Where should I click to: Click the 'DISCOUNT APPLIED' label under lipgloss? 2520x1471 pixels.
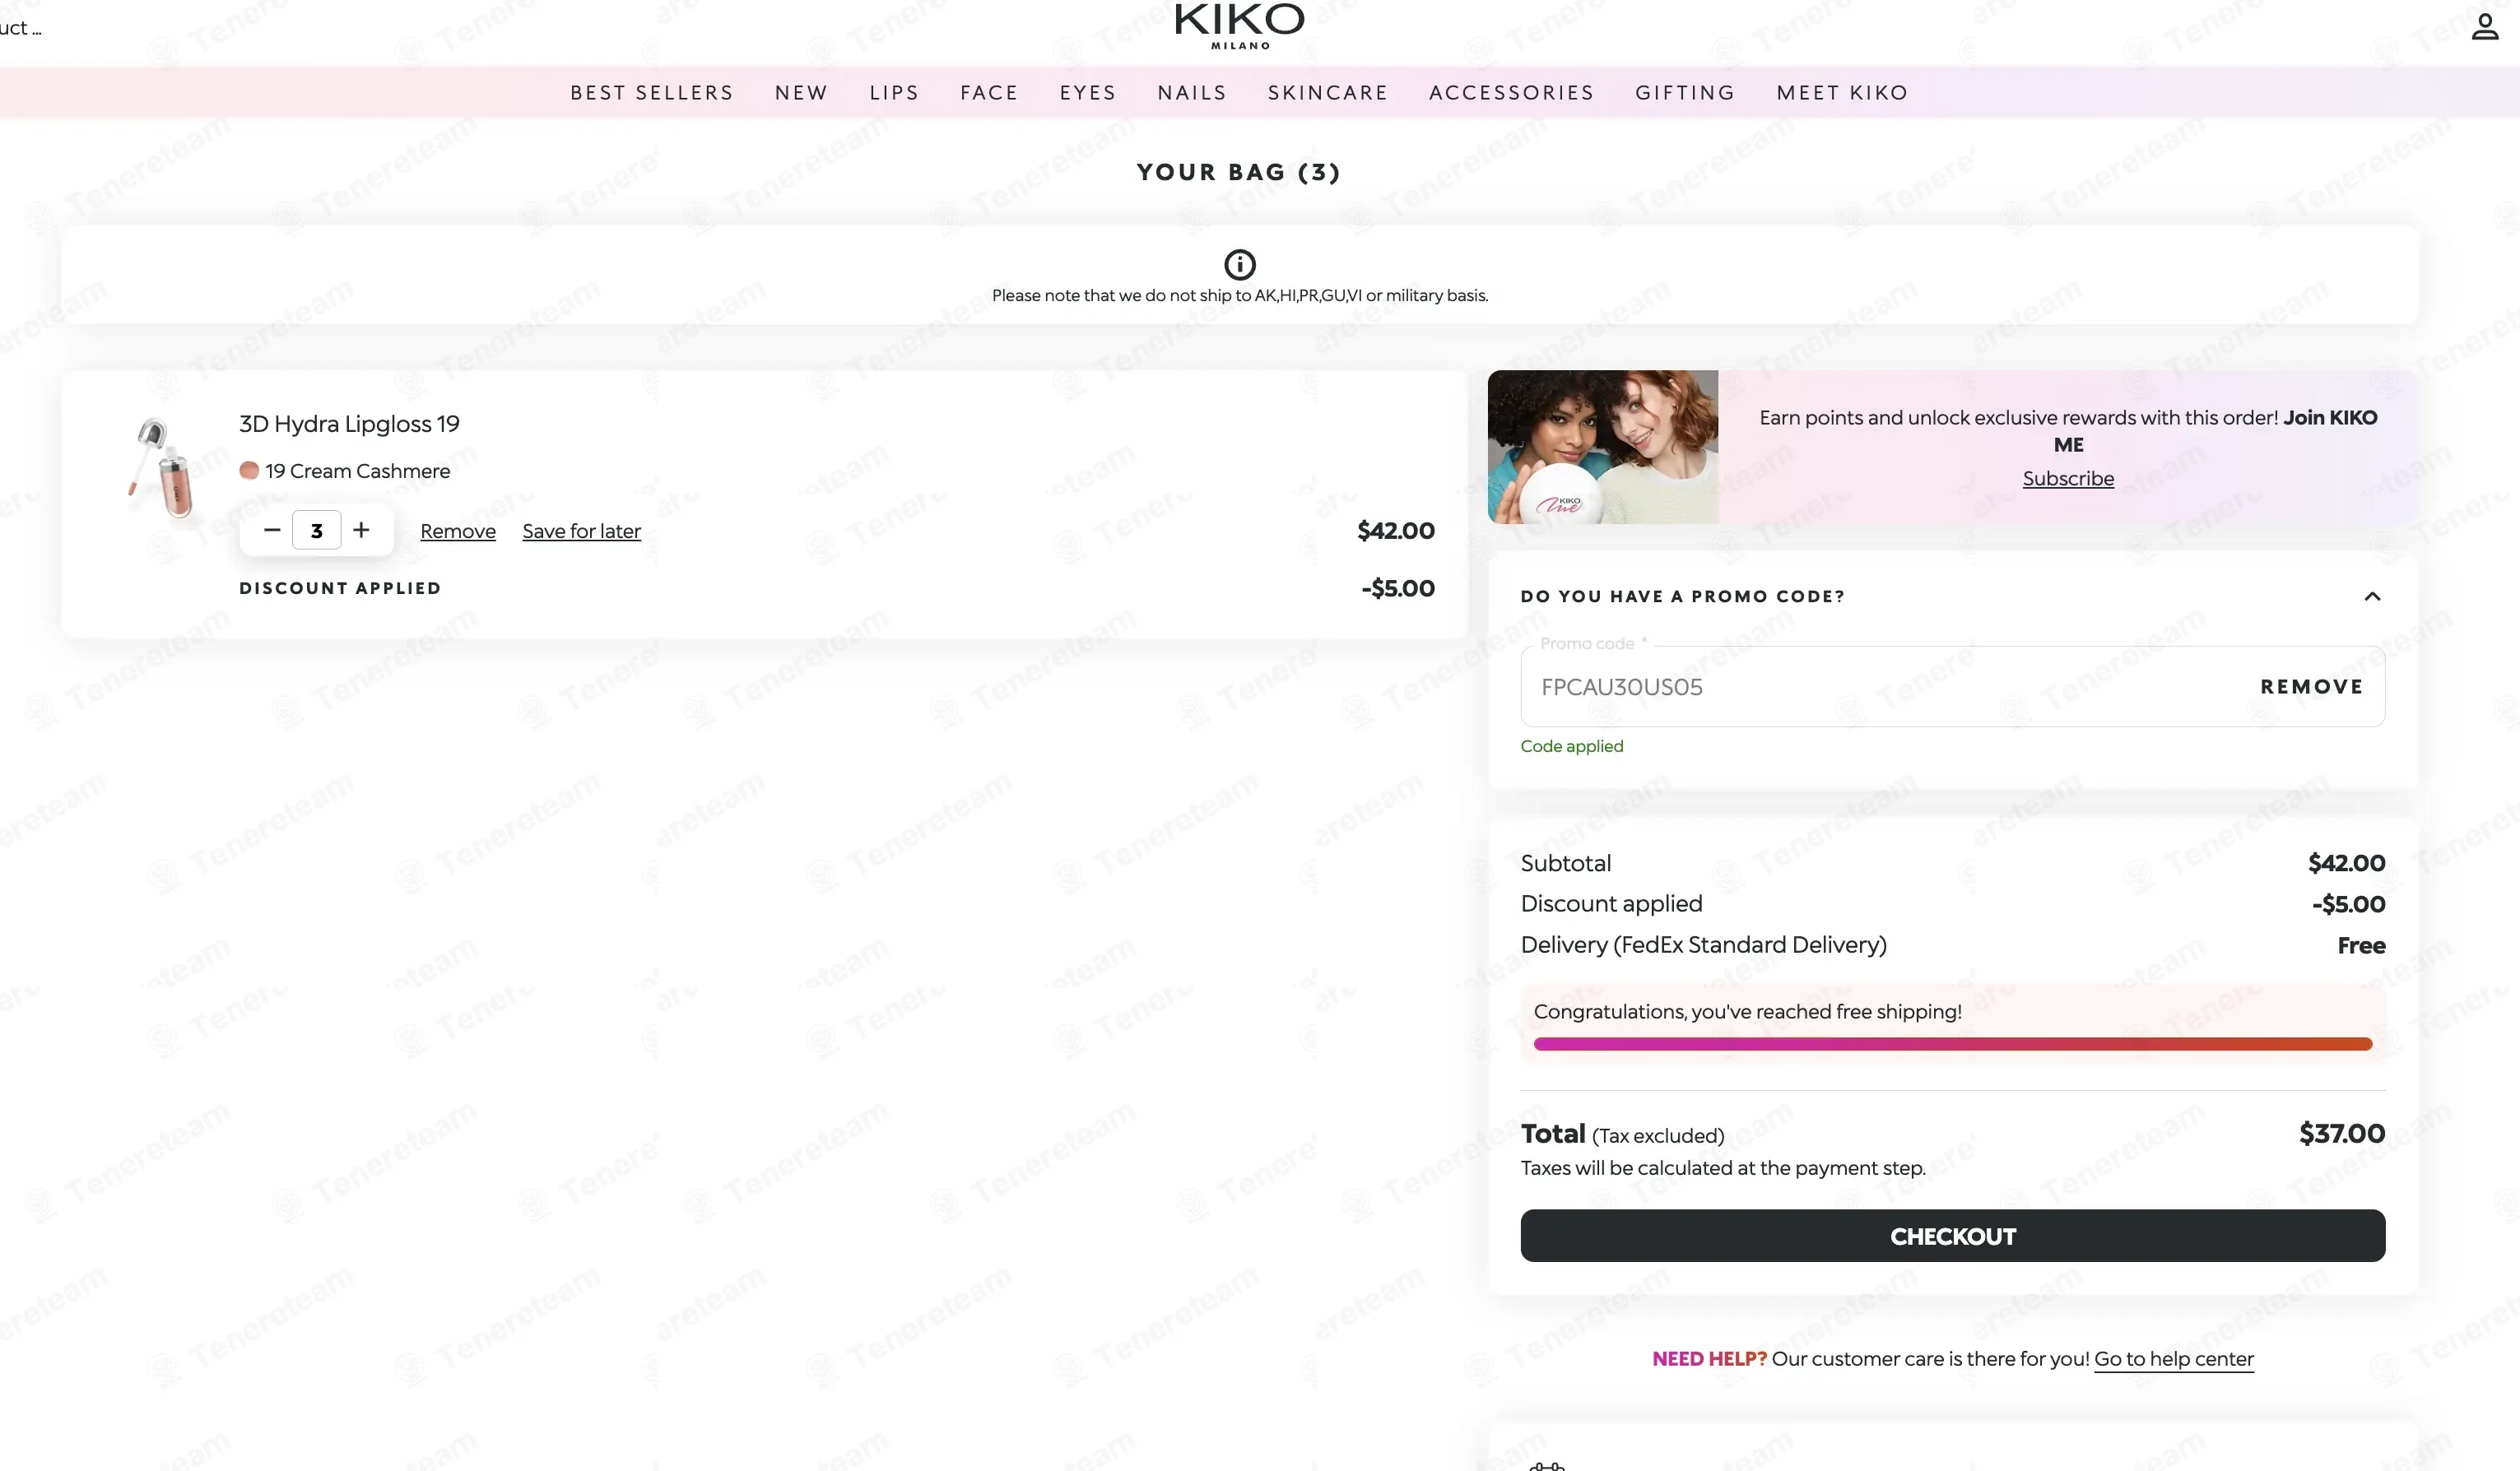click(x=340, y=587)
